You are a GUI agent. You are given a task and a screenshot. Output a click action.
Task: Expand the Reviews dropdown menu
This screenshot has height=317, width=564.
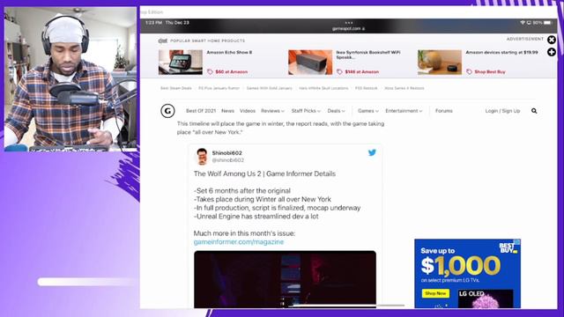point(272,111)
